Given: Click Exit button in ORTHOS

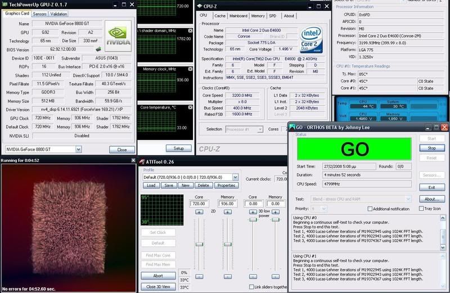Looking at the screenshot, I should tap(431, 187).
